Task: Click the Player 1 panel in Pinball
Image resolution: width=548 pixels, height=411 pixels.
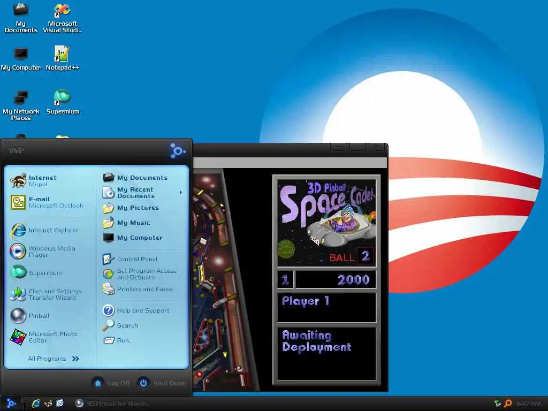Action: coord(327,307)
